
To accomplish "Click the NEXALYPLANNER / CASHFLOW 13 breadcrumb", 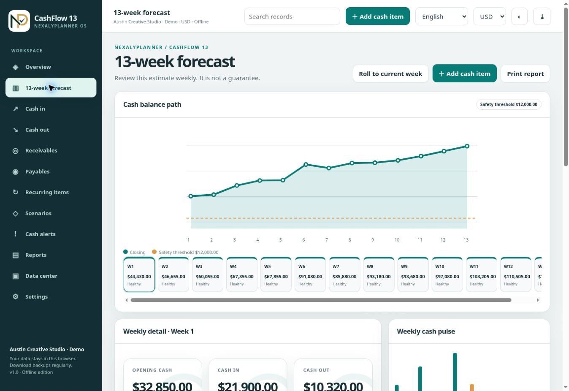I will coord(161,47).
